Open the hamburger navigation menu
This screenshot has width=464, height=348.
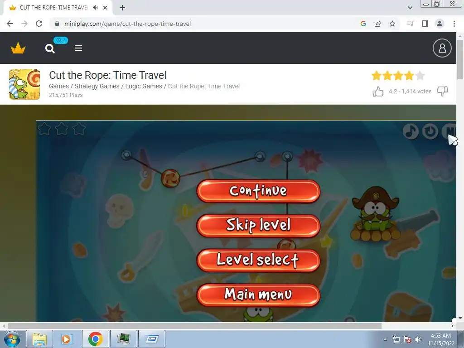tap(78, 48)
